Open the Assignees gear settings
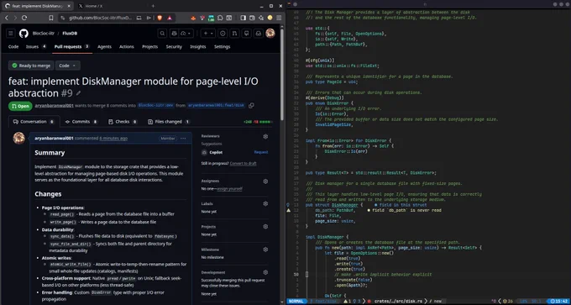Viewport: 571px width, 305px height. tap(265, 181)
